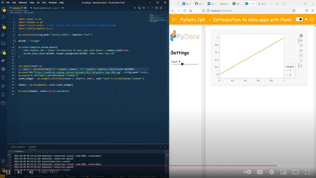Bookmark this page with star icon

(x=294, y=11)
